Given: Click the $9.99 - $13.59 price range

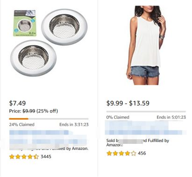Looking at the screenshot, I should tap(128, 103).
